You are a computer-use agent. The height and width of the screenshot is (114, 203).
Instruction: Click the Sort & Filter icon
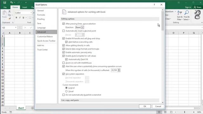[x=180, y=13]
